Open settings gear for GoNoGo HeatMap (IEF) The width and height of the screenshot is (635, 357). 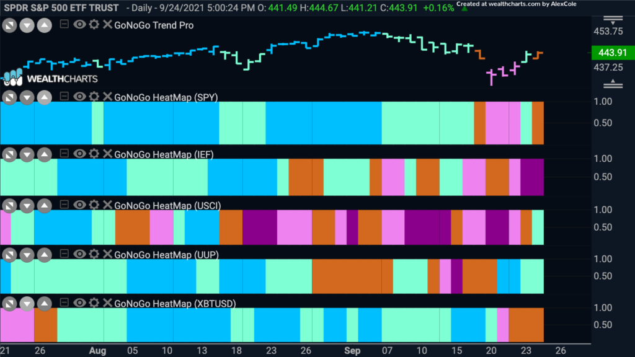pyautogui.click(x=94, y=154)
